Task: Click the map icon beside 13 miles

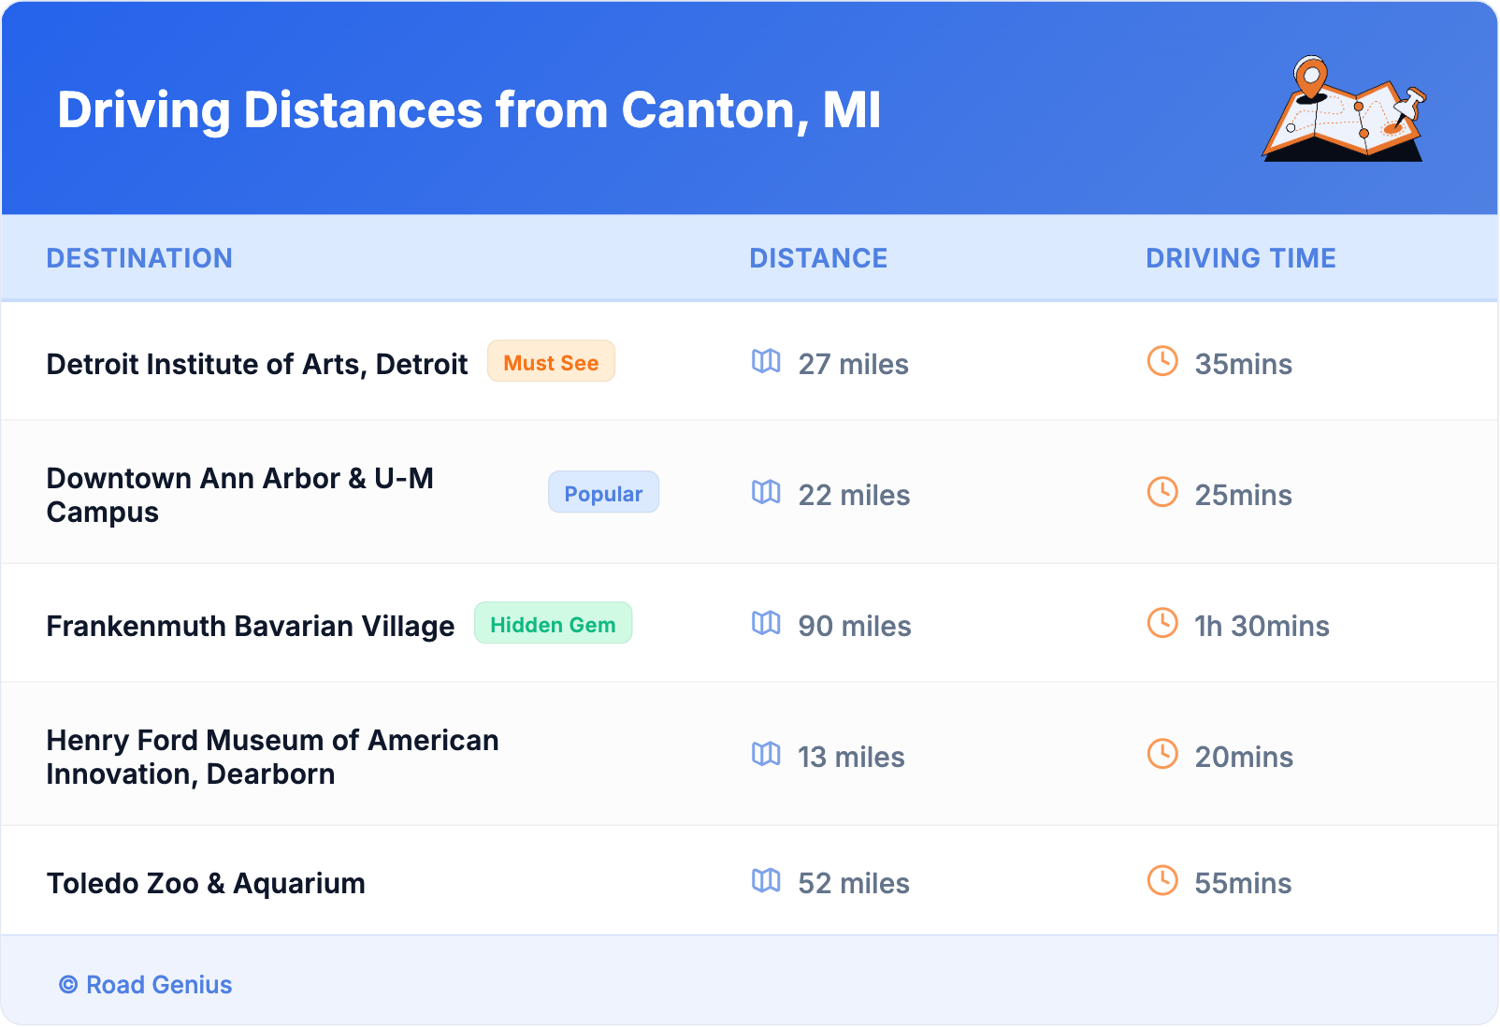Action: click(x=766, y=754)
